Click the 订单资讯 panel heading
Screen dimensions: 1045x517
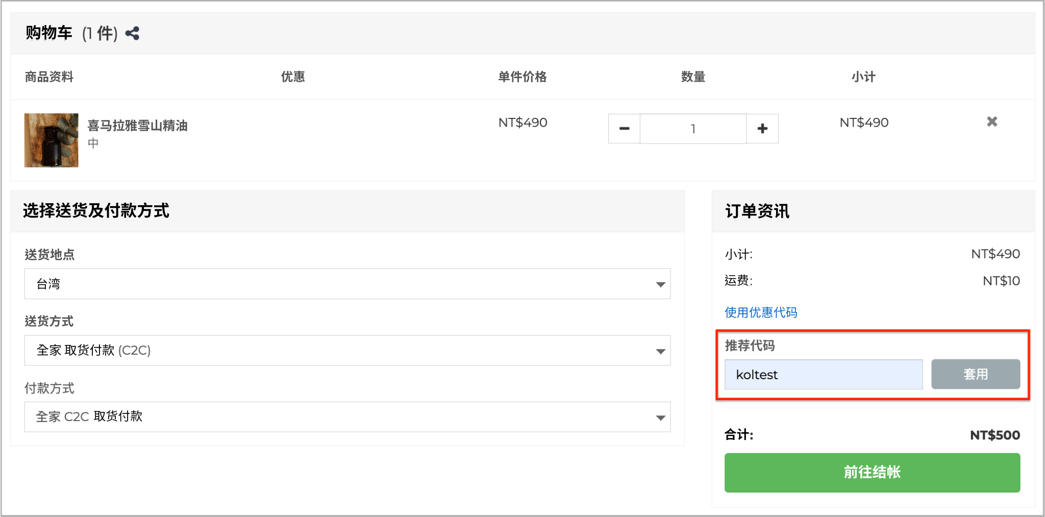[x=757, y=211]
